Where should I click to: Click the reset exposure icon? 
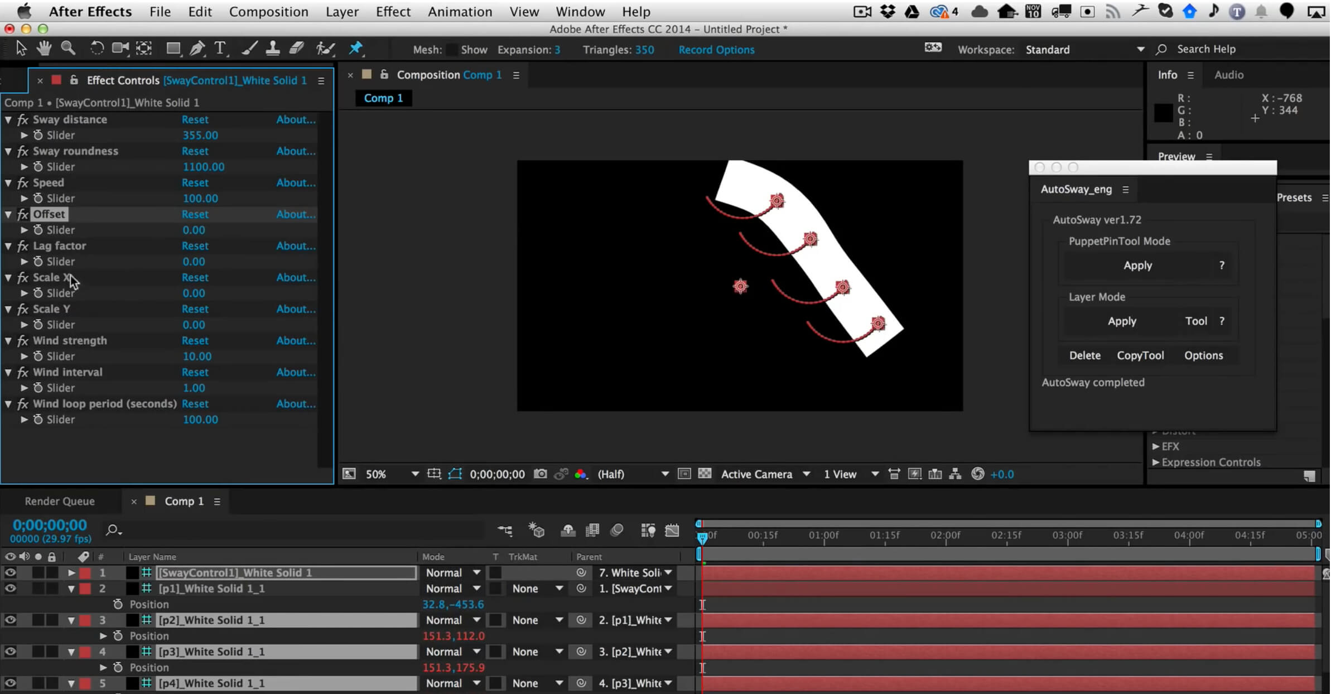(978, 474)
